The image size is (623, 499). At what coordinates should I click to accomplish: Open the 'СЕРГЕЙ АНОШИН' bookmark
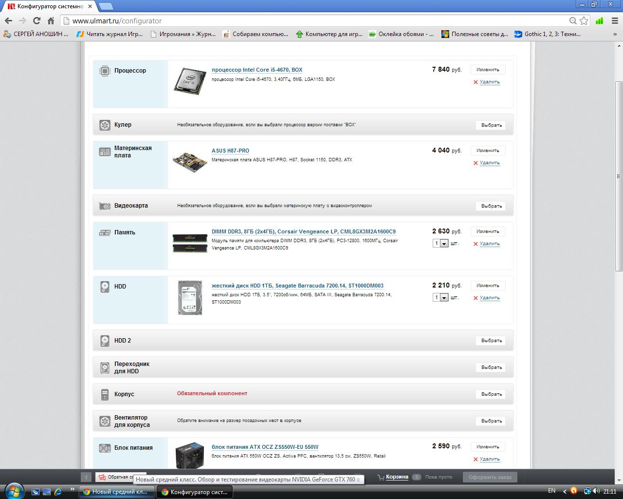pos(36,34)
